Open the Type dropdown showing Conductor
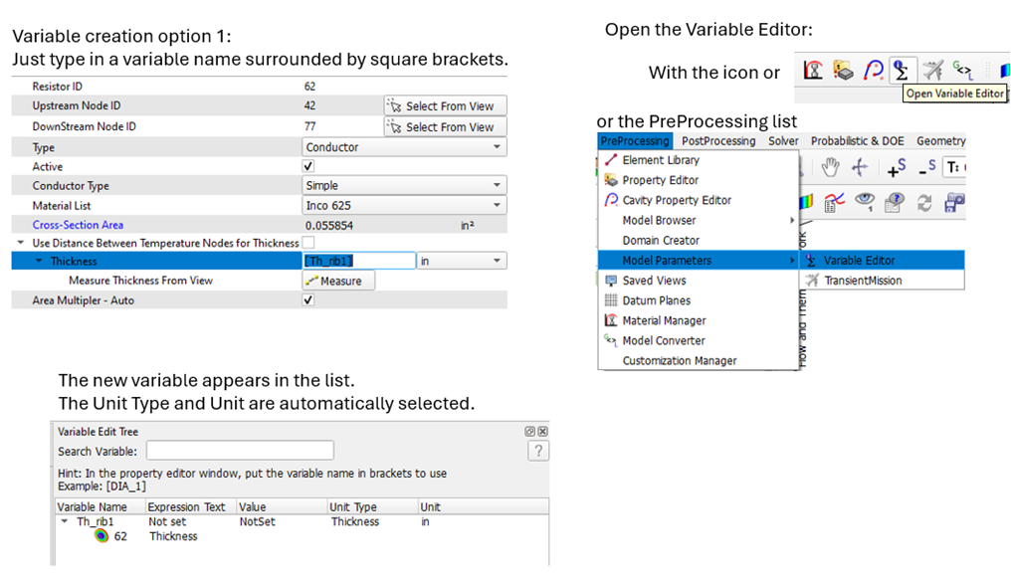 [404, 147]
